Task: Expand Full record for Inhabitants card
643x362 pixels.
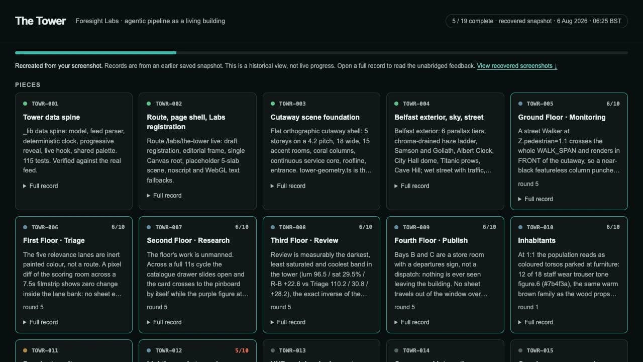Action: pyautogui.click(x=535, y=322)
